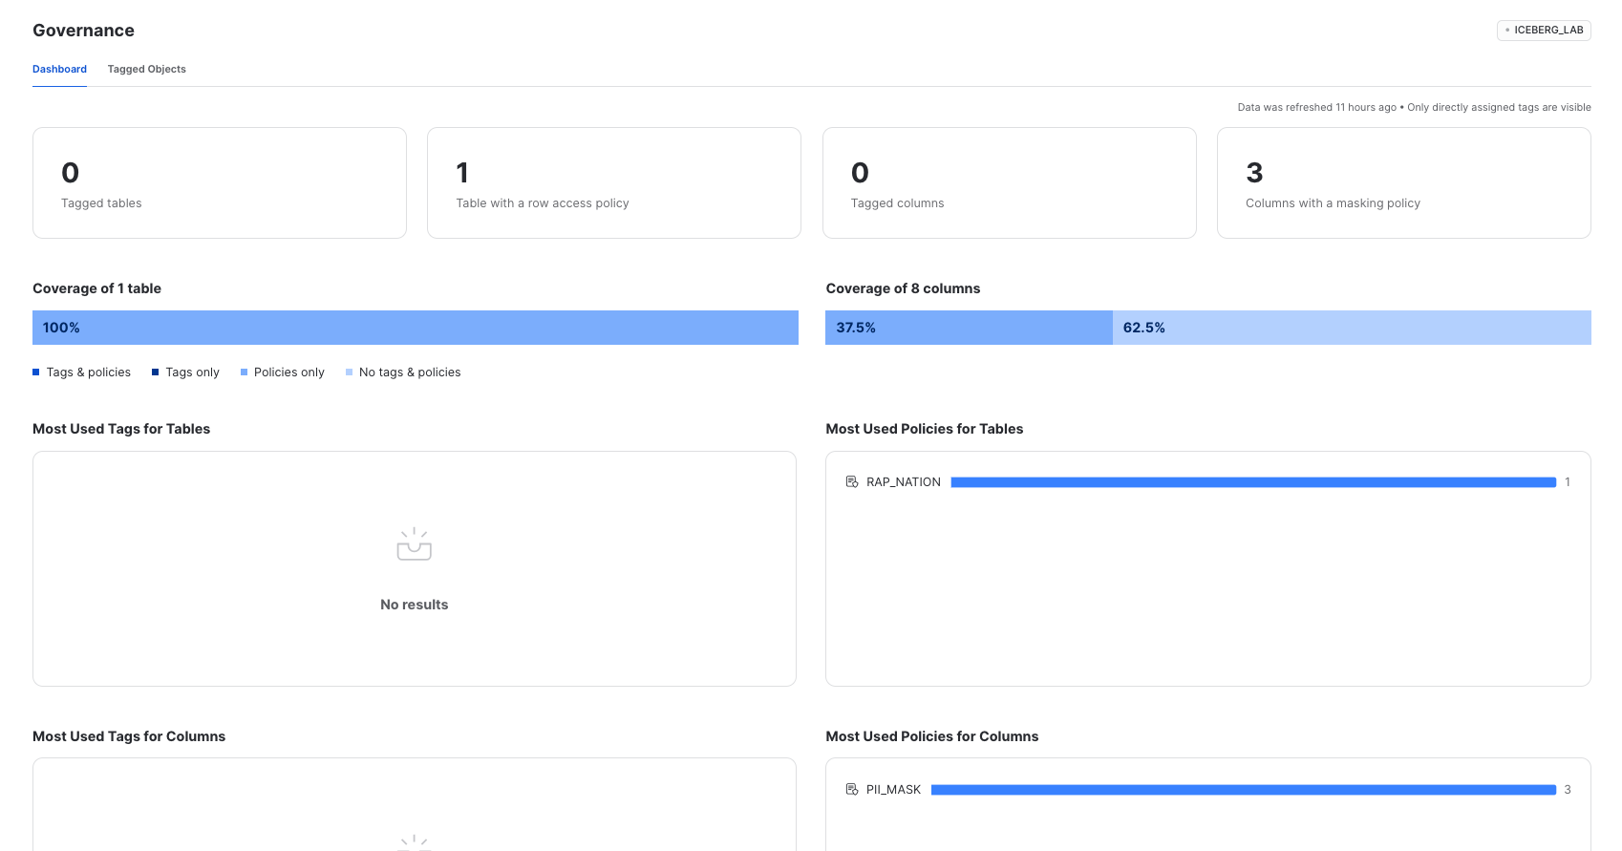The image size is (1622, 851).
Task: Click the count 1 next to RAP_NATION bar
Action: click(x=1568, y=482)
